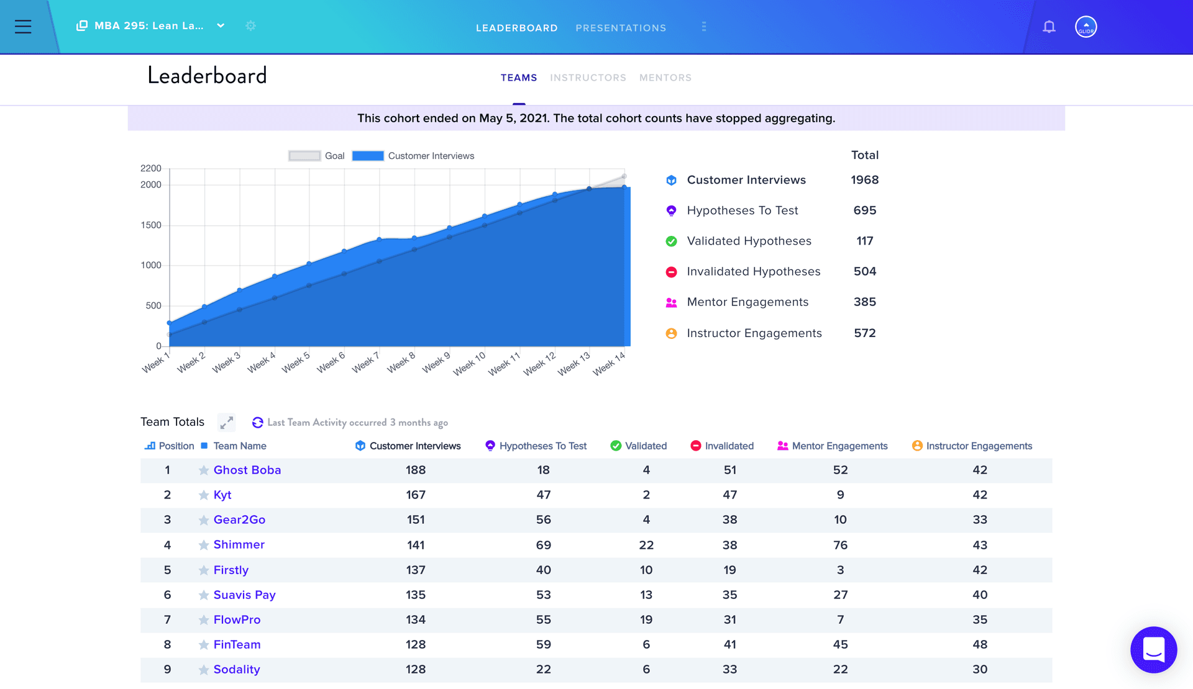Screen dimensions: 1193x689
Task: Refresh the Last Team Activity status
Action: tap(257, 422)
